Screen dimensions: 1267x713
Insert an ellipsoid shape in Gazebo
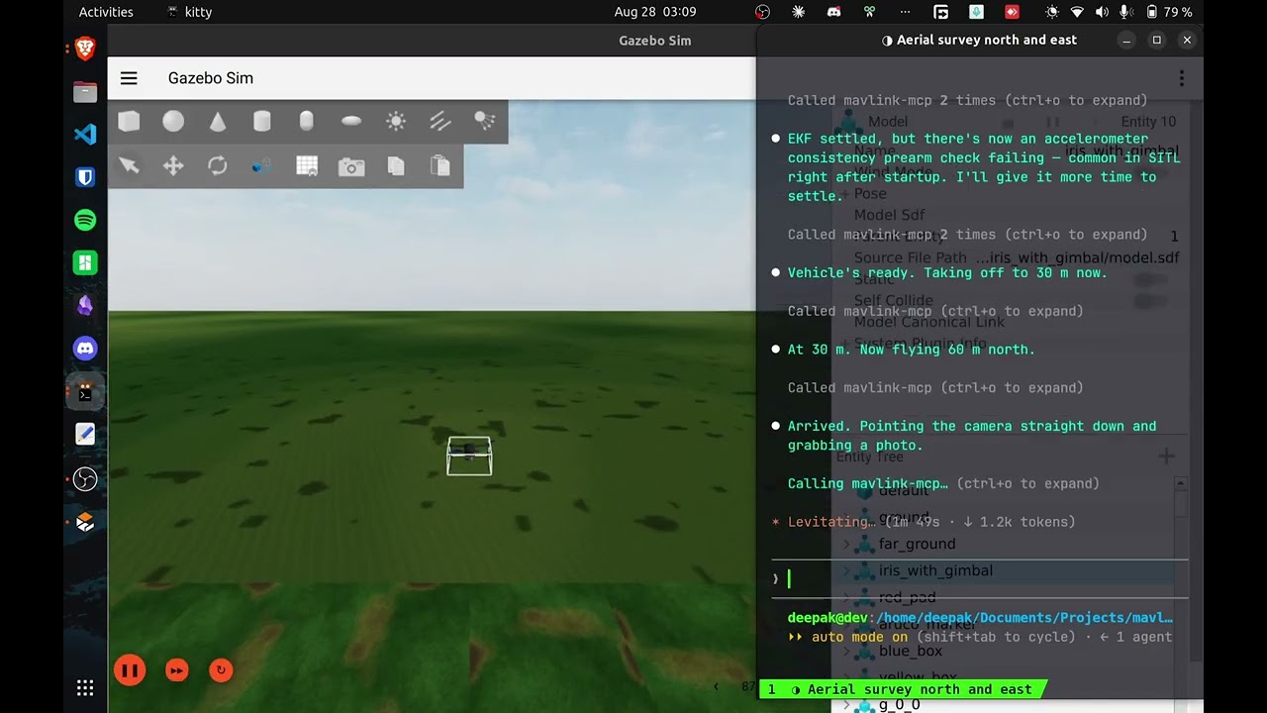(351, 121)
